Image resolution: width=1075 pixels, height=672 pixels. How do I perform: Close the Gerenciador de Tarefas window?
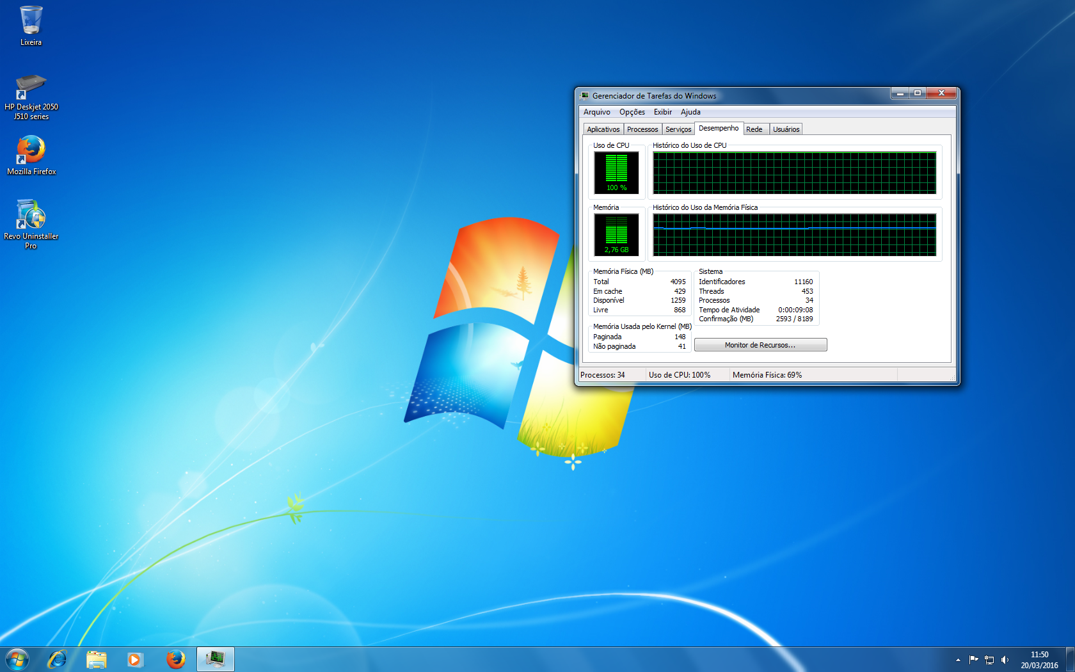coord(941,93)
